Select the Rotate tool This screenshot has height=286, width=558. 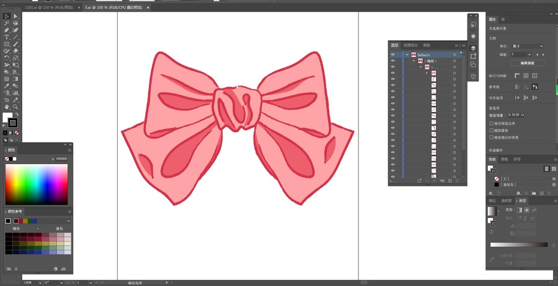click(x=7, y=58)
